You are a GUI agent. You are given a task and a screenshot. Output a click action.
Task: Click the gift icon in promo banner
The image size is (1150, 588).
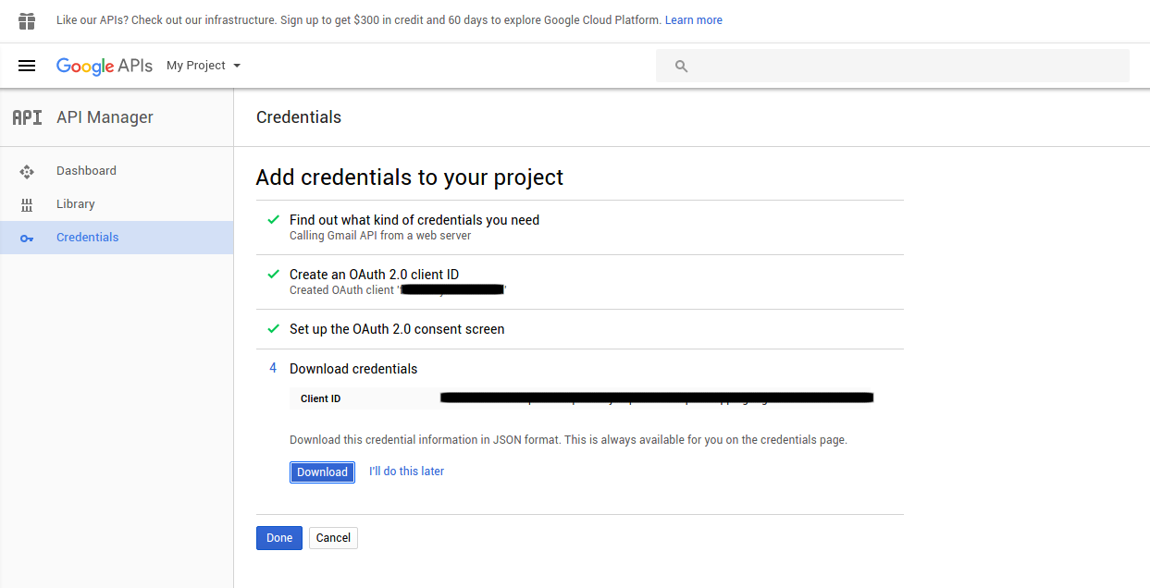pos(27,20)
